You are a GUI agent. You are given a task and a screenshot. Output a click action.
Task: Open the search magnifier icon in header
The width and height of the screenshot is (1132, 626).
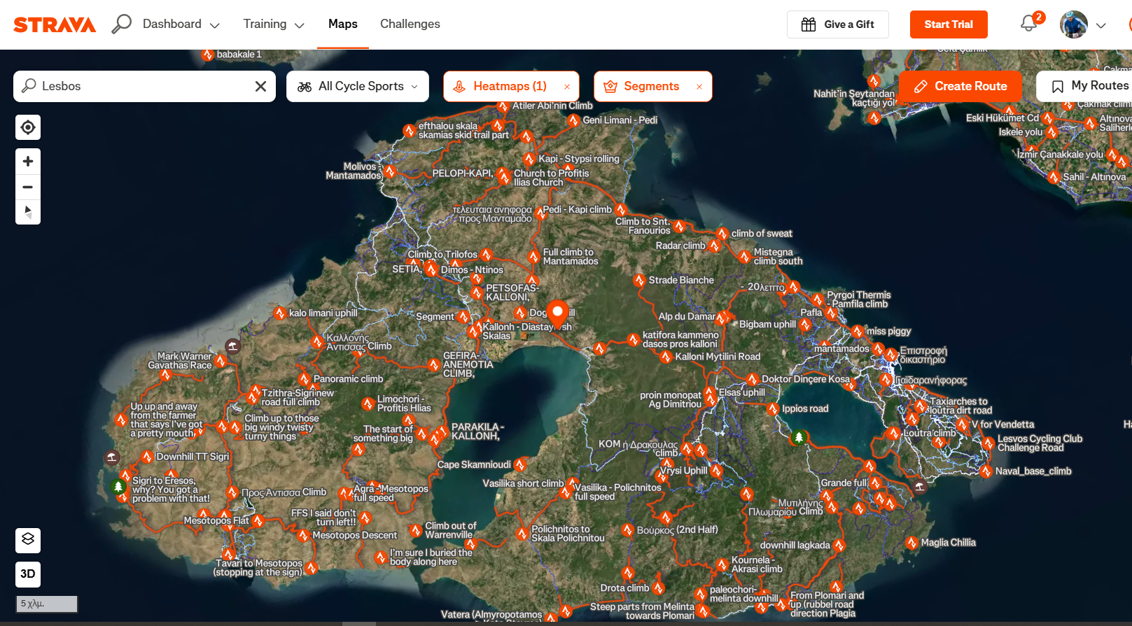tap(121, 24)
